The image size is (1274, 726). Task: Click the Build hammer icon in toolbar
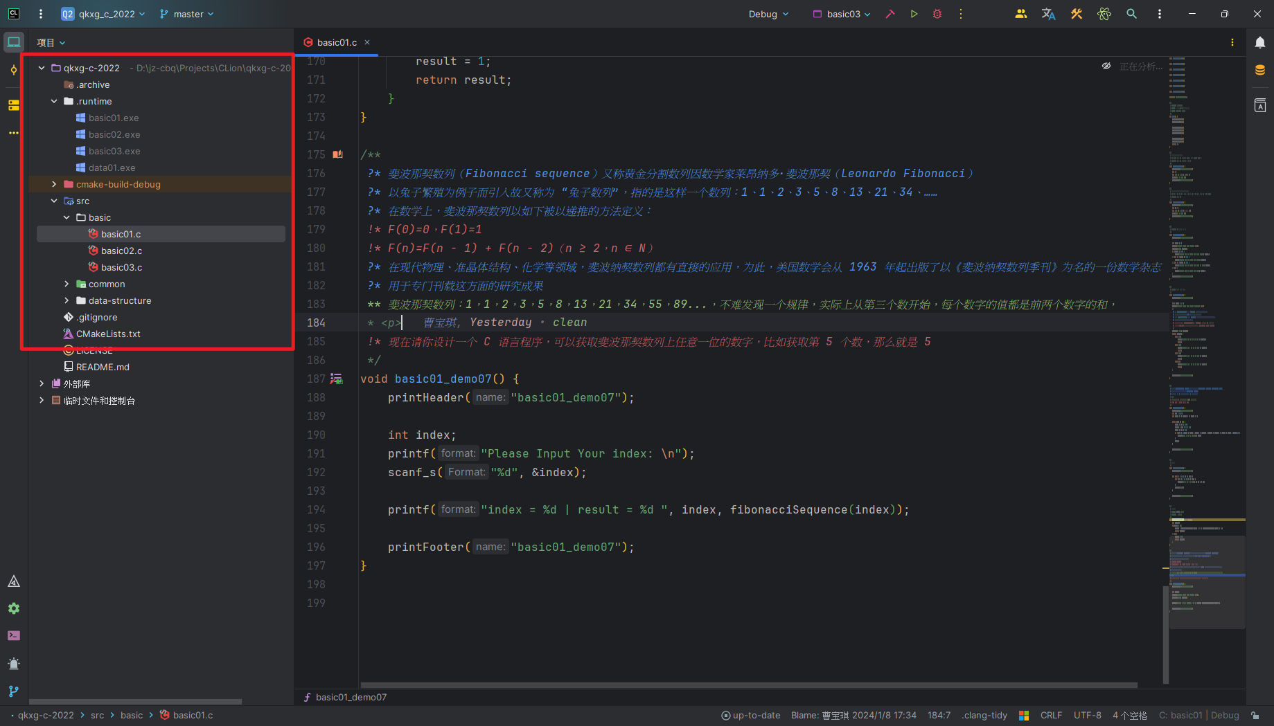[x=890, y=14]
